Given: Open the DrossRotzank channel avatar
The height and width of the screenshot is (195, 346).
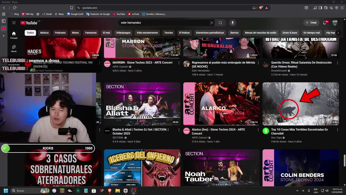Looking at the screenshot, I should point(266,64).
